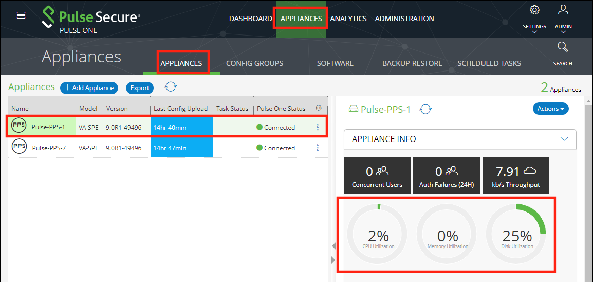Open row options for Pulse-PPS-7
This screenshot has width=593, height=282.
pos(318,148)
